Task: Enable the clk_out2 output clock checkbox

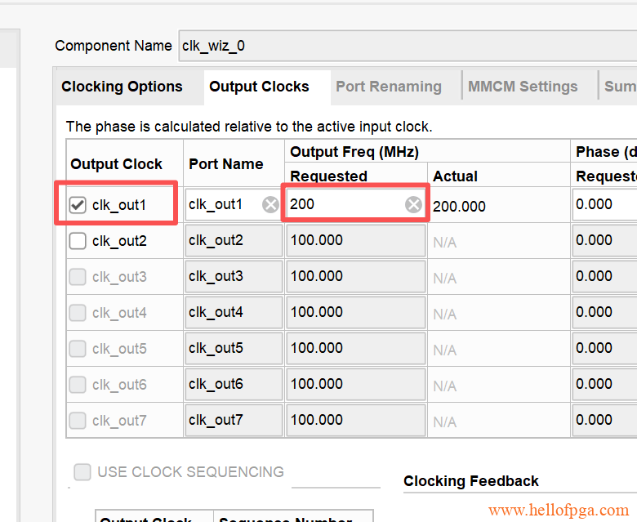Action: pos(78,241)
